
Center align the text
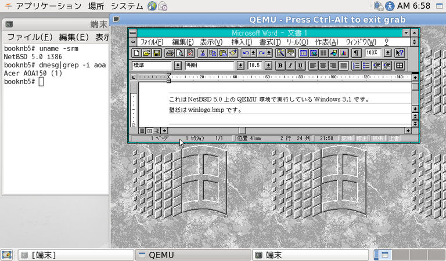(x=323, y=66)
